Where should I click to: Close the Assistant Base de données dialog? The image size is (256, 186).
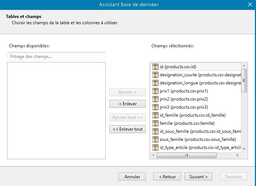(250, 4)
